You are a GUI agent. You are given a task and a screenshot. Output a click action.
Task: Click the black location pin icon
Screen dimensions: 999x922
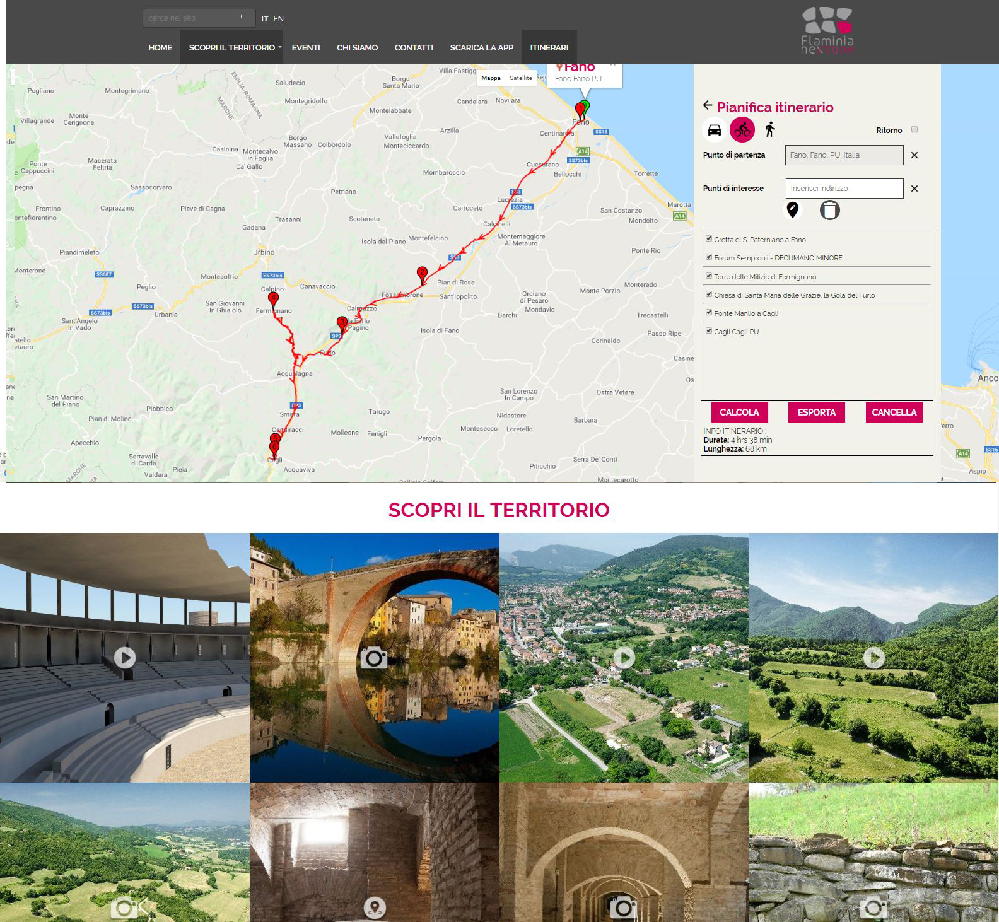click(x=793, y=209)
